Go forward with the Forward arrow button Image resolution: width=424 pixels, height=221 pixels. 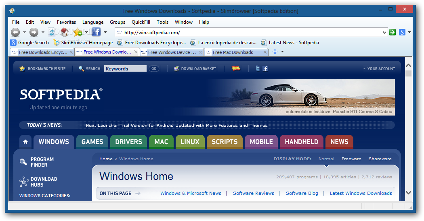coord(34,32)
